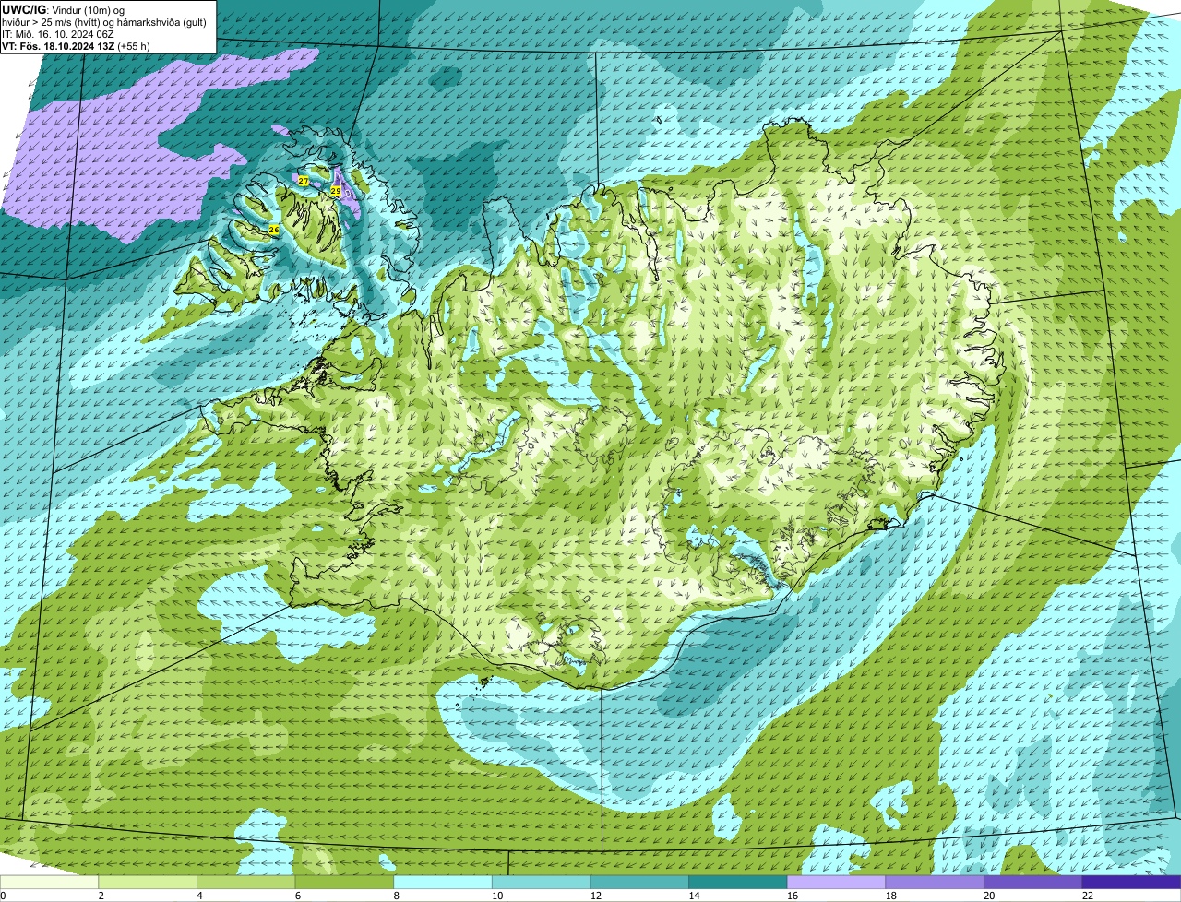Screen dimensions: 1181x902
Task: Click the legend scale number 0
Action: 3,896
